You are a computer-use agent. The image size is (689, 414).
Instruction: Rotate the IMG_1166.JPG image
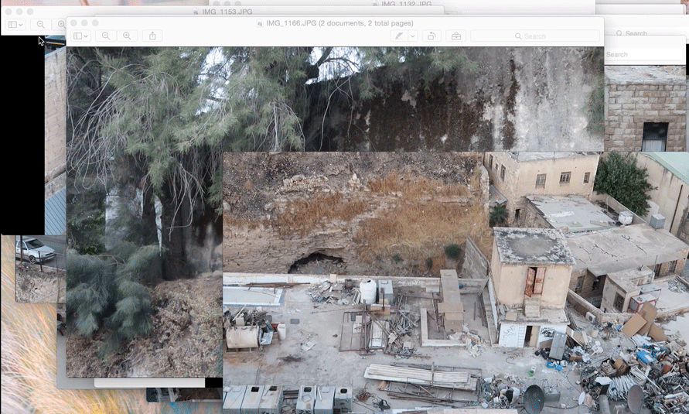[x=431, y=36]
